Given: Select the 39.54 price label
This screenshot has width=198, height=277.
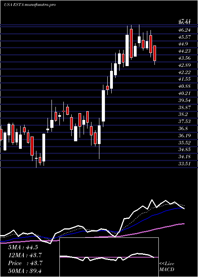Looking at the screenshot, I should point(185,101).
